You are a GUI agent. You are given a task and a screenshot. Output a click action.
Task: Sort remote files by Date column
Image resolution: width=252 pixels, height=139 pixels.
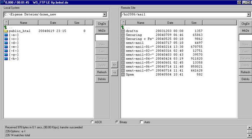click(170, 23)
